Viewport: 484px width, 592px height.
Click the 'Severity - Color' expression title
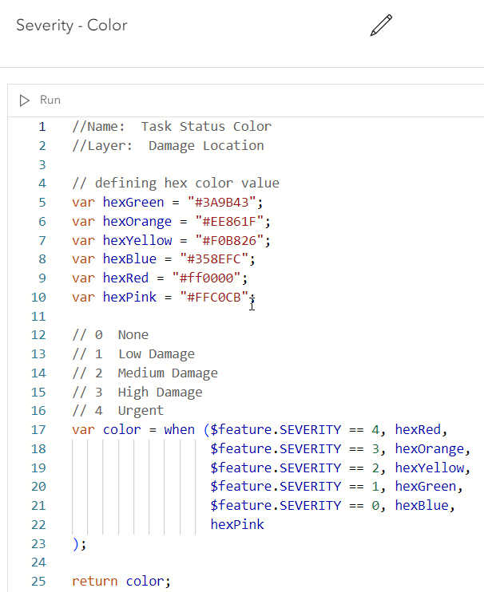click(72, 26)
